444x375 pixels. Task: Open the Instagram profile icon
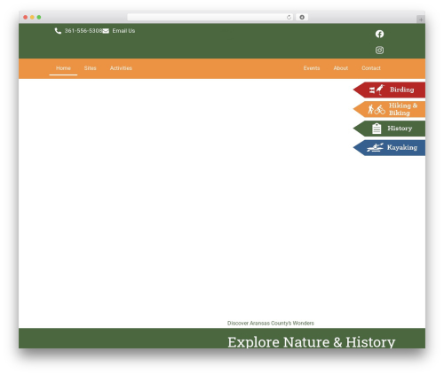pyautogui.click(x=379, y=50)
